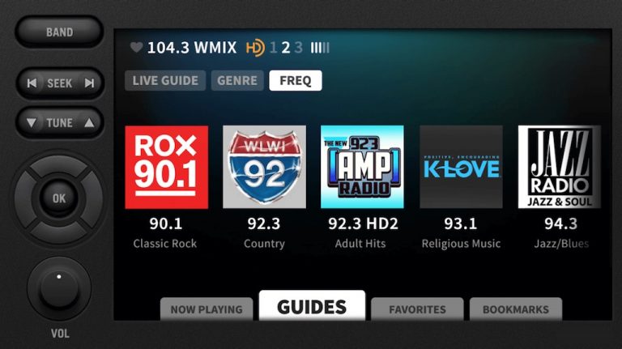The width and height of the screenshot is (622, 349).
Task: Seek to the previous station
Action: click(32, 83)
